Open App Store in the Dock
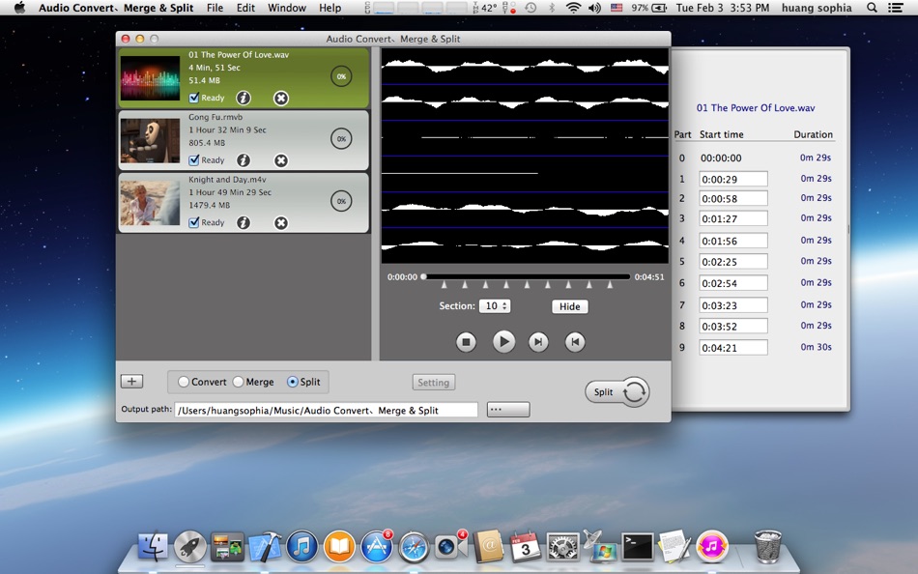 [x=377, y=547]
